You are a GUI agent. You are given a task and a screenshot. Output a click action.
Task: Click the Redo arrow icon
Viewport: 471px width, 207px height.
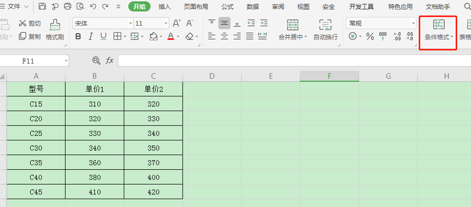pos(105,7)
